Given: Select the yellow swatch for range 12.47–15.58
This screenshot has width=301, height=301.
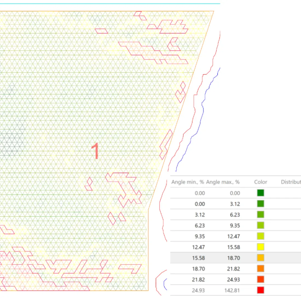Looking at the screenshot, I should tap(261, 247).
